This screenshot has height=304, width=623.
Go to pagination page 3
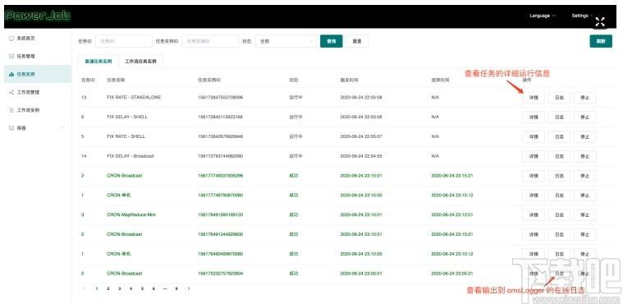point(119,288)
